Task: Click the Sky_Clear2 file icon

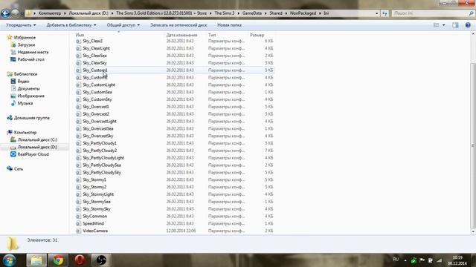Action: [78, 41]
